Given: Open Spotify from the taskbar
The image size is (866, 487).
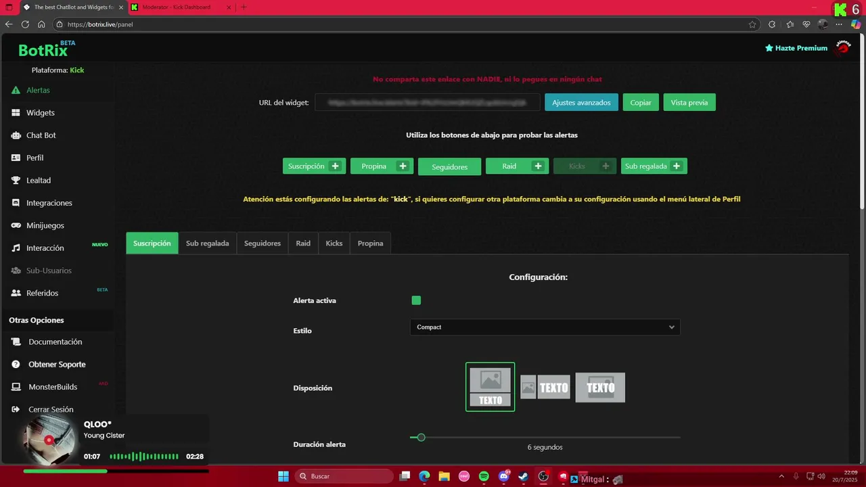Looking at the screenshot, I should pyautogui.click(x=484, y=476).
